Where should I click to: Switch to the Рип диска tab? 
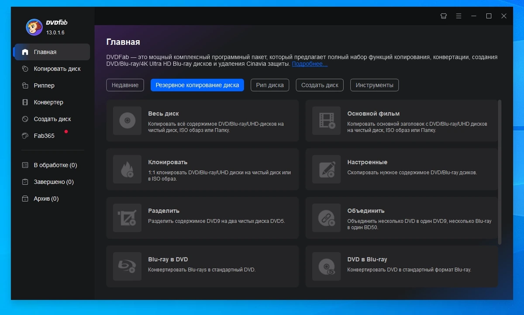[x=270, y=85]
